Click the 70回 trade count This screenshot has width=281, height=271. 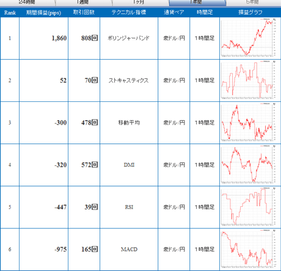(91, 81)
